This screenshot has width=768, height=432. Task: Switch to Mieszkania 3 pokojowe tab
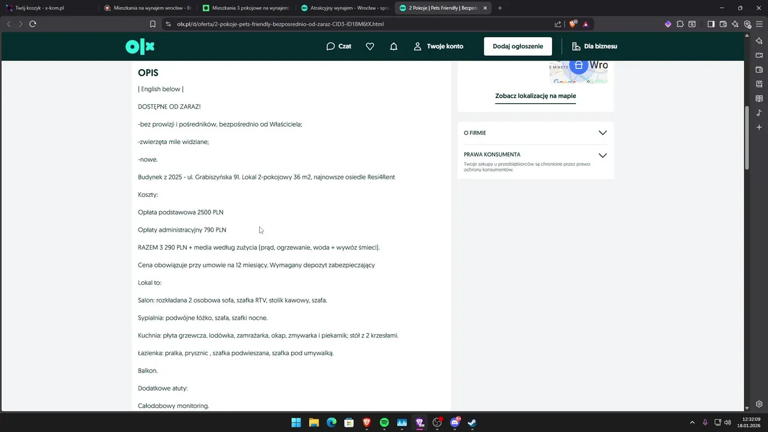pyautogui.click(x=245, y=8)
